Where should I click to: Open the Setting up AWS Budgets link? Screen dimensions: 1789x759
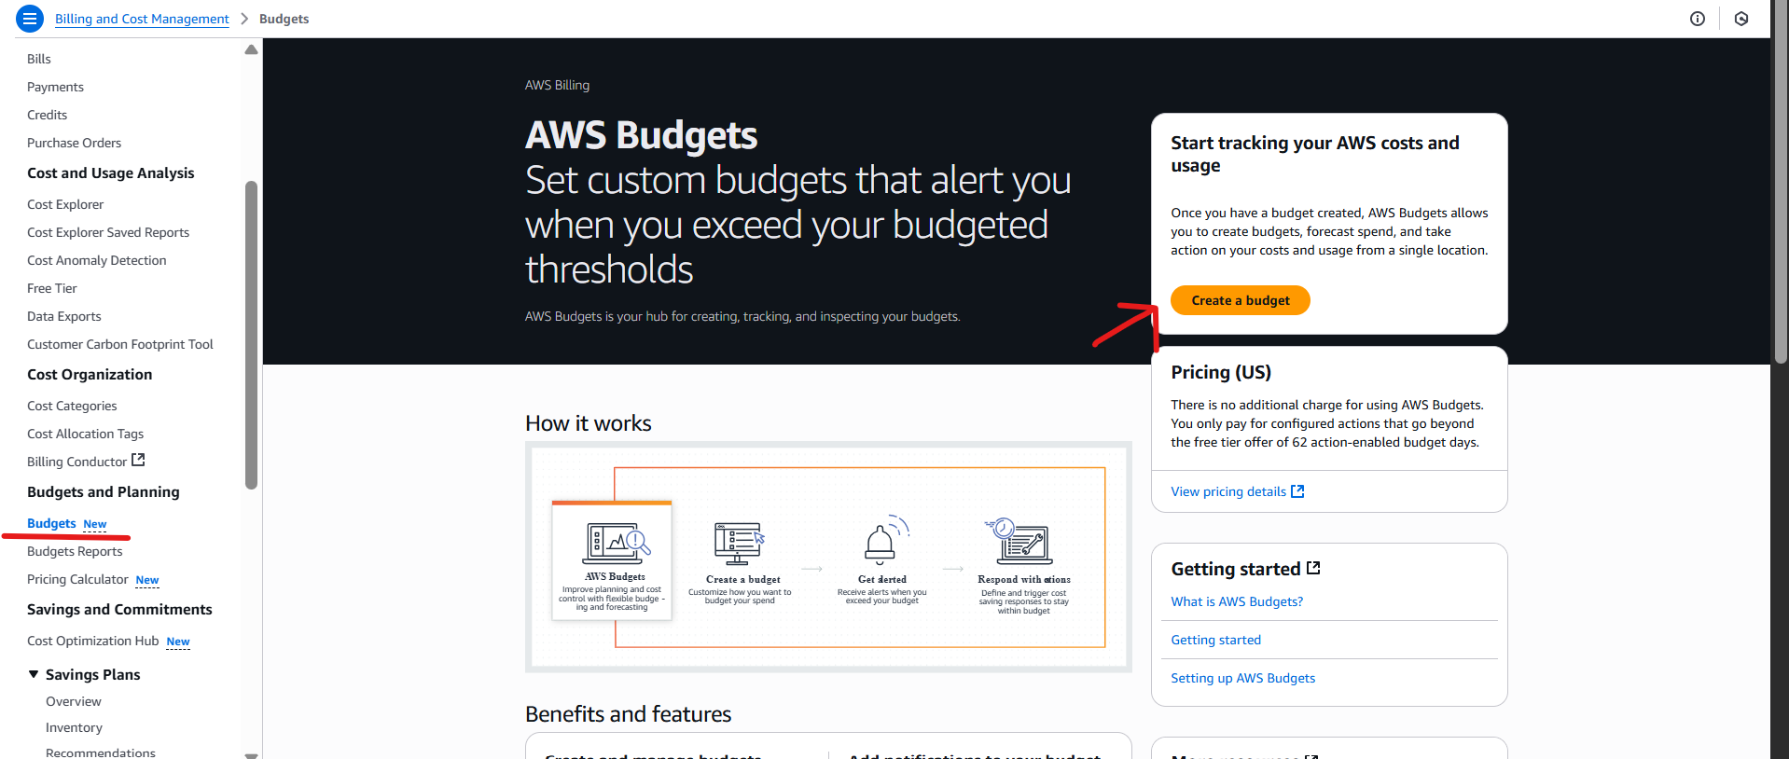pos(1243,678)
